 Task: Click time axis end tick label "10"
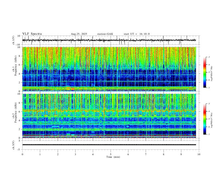(x=199, y=154)
